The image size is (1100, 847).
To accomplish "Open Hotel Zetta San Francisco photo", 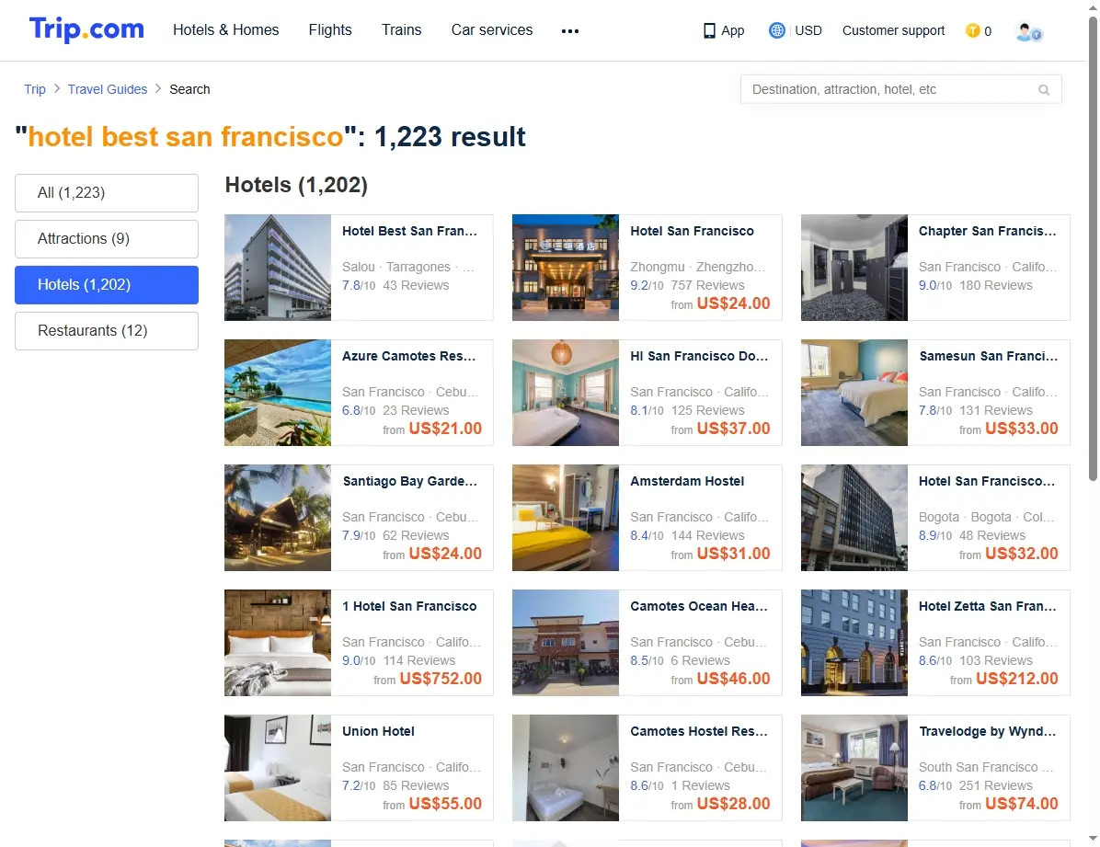I will 854,642.
